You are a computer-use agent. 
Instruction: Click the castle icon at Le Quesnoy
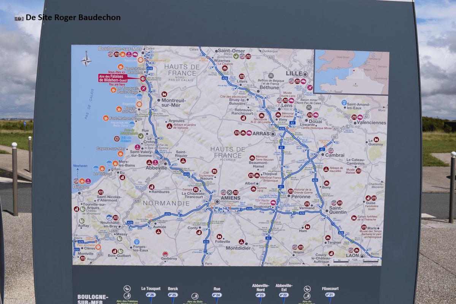376,139
